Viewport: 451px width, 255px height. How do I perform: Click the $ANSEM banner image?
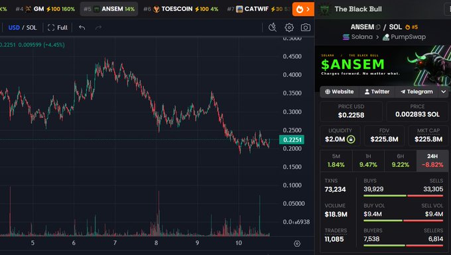pyautogui.click(x=383, y=65)
